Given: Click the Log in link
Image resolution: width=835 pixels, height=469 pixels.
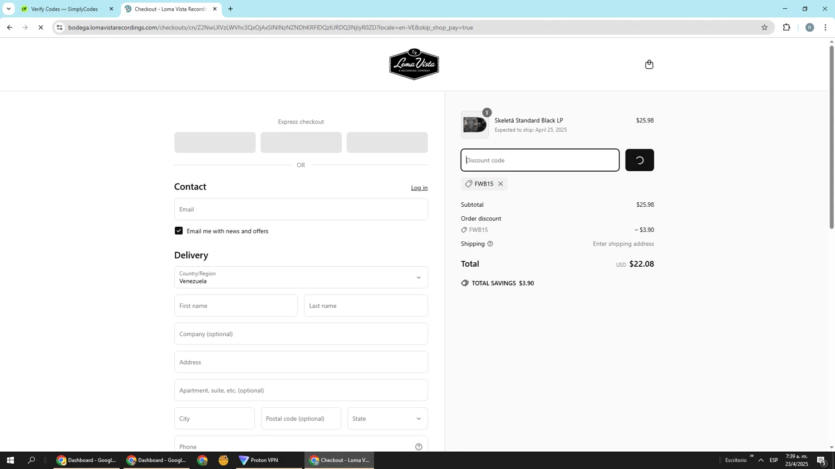Looking at the screenshot, I should (419, 188).
